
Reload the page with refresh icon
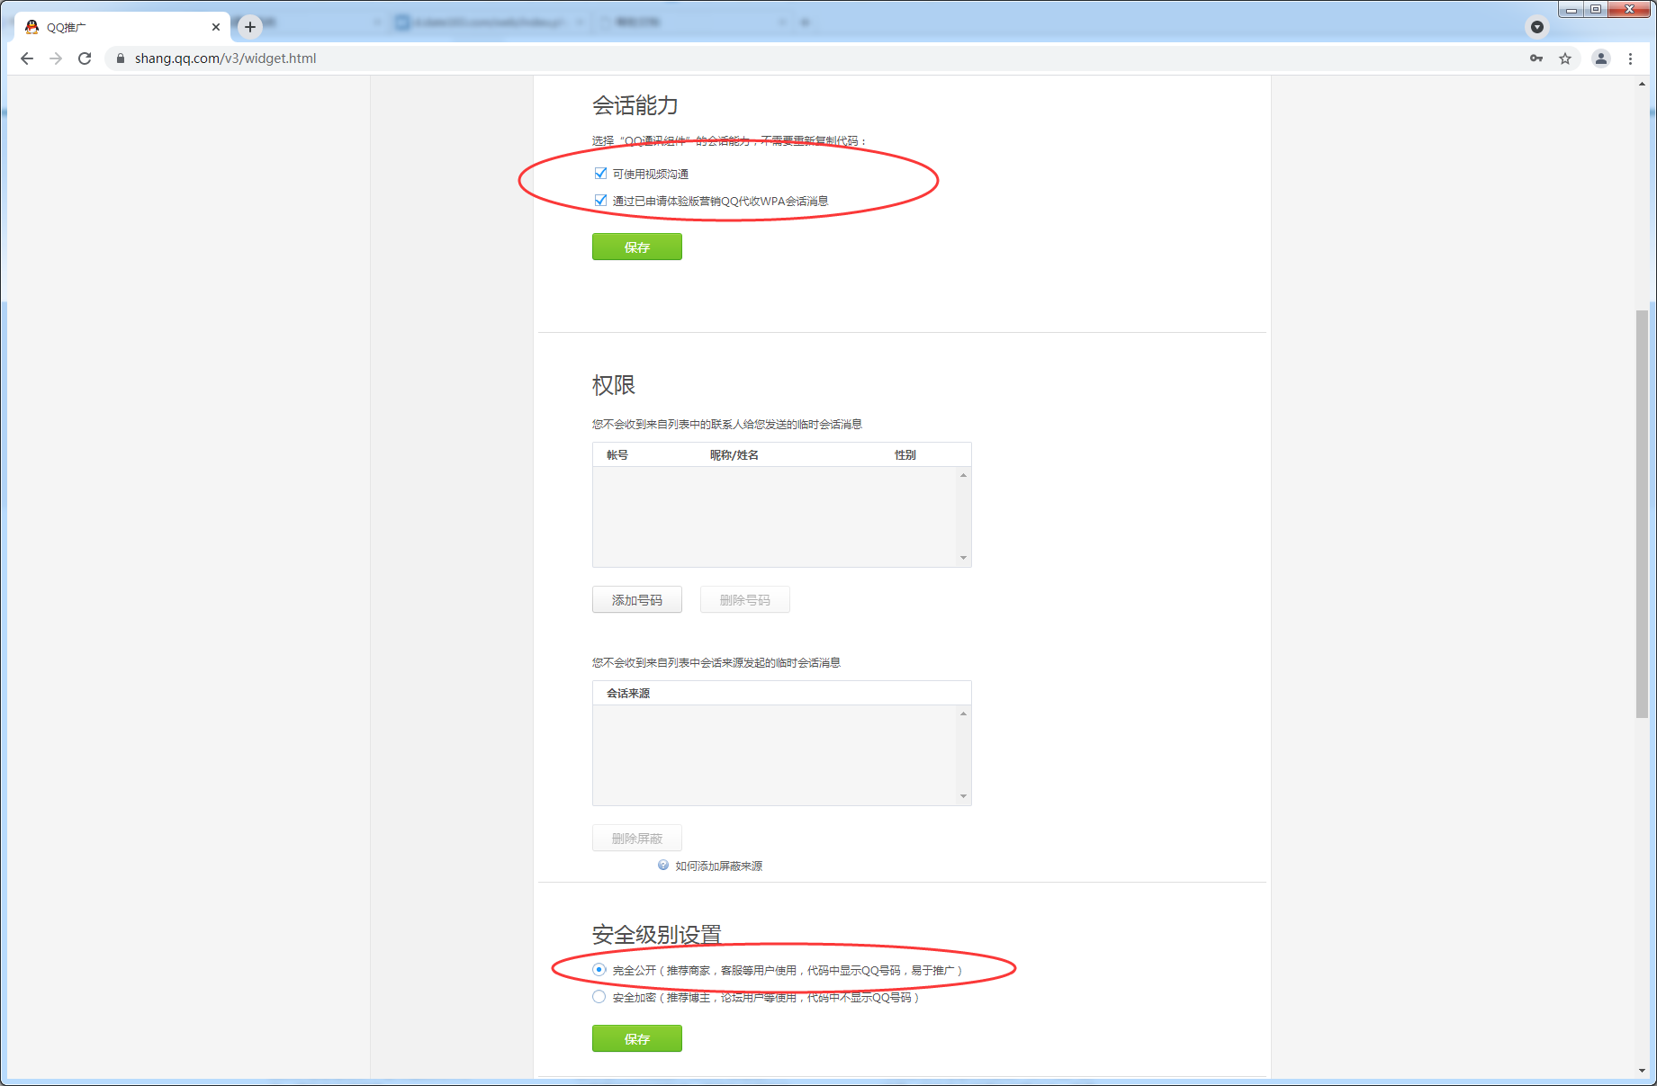pos(85,58)
